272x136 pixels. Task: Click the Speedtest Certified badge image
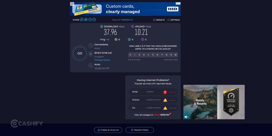231,102
